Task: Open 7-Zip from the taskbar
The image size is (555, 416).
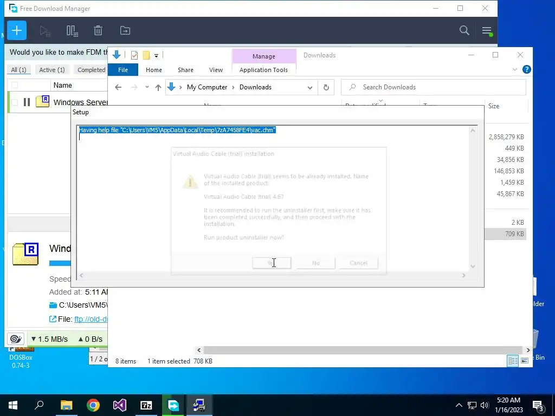Action: (146, 405)
